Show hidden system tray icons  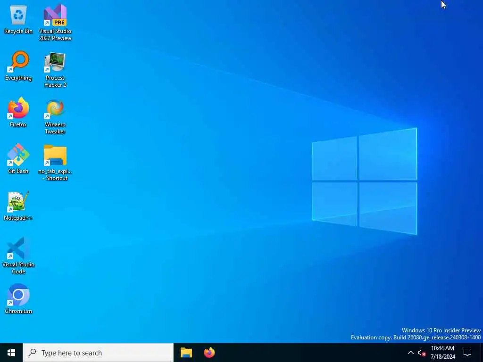tap(411, 353)
